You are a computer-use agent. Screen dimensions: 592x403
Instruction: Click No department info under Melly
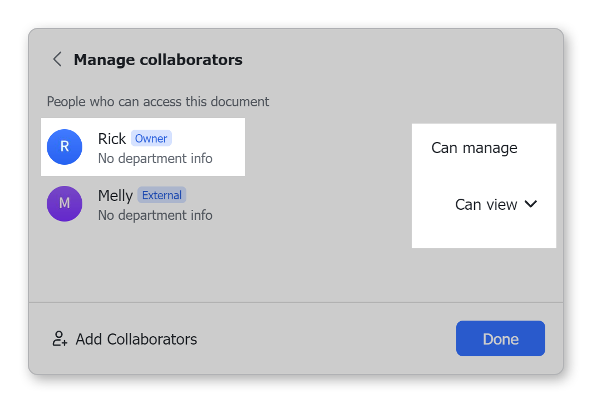click(x=155, y=215)
